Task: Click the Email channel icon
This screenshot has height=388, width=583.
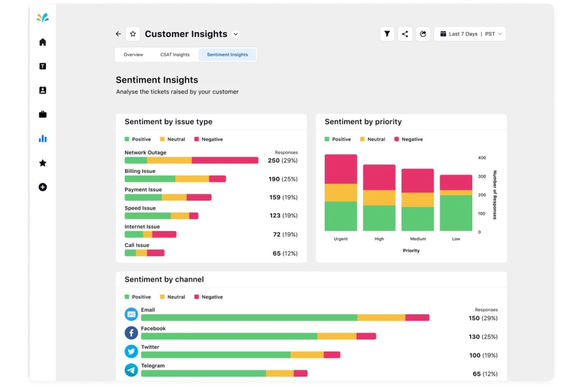Action: tap(131, 314)
